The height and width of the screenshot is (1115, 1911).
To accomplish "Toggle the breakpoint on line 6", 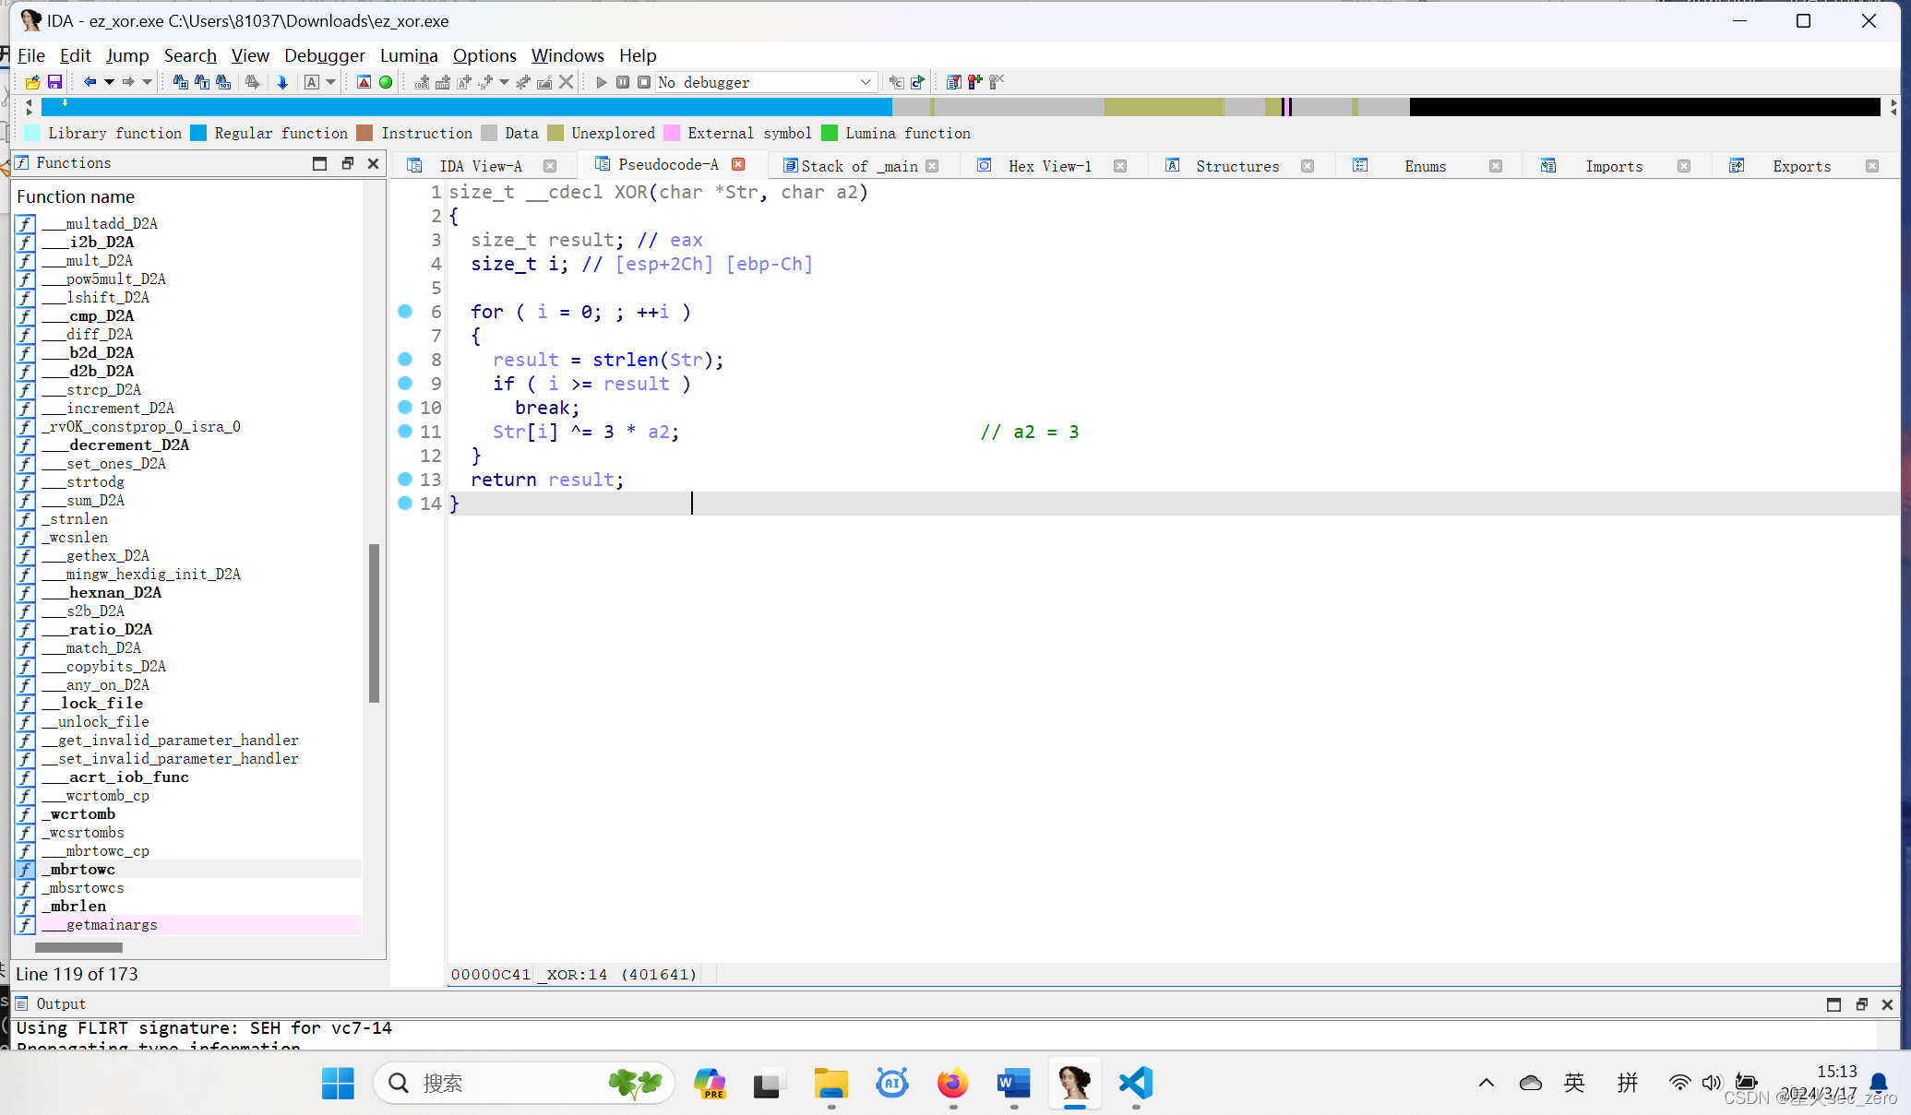I will pos(405,312).
